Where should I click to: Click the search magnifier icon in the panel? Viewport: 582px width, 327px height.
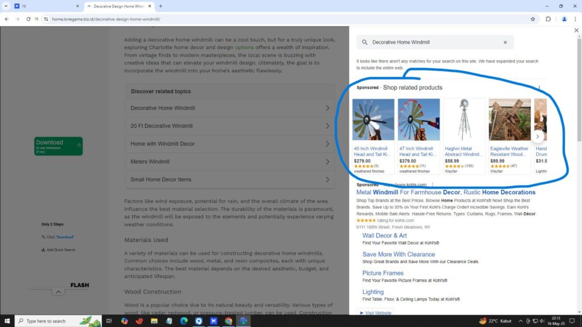(364, 42)
